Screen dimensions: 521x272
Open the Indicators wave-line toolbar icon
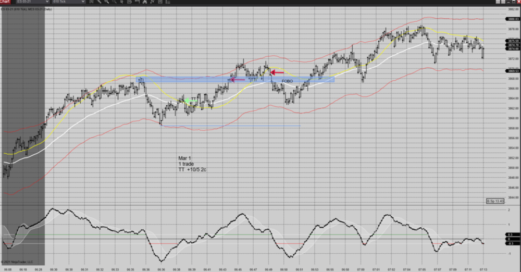(x=152, y=2)
